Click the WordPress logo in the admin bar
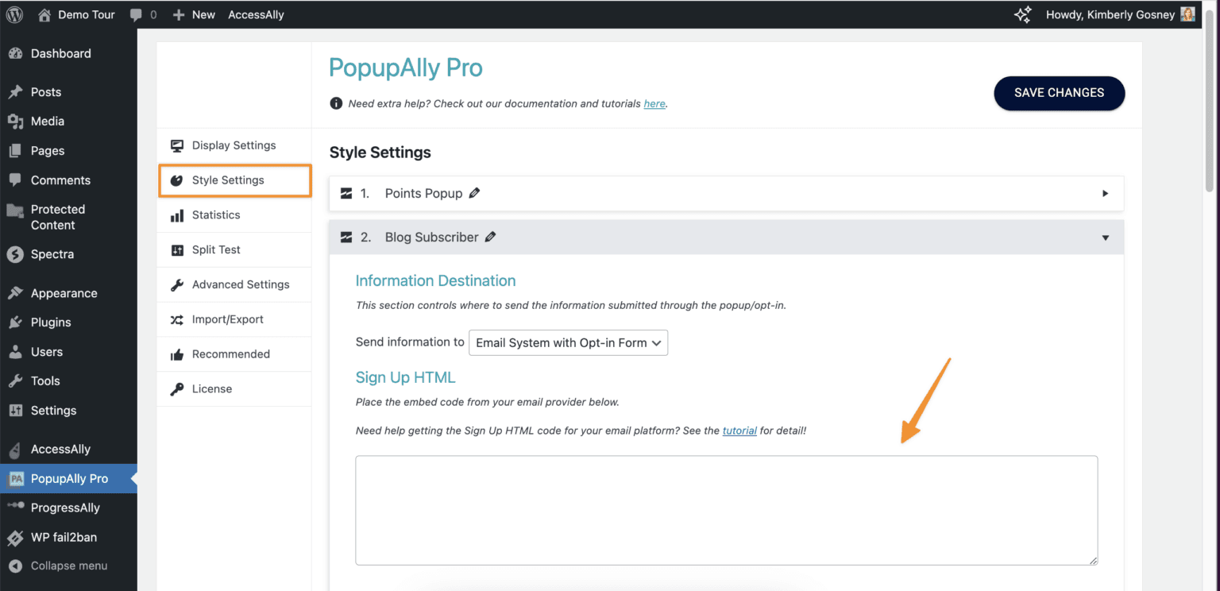 click(x=14, y=14)
